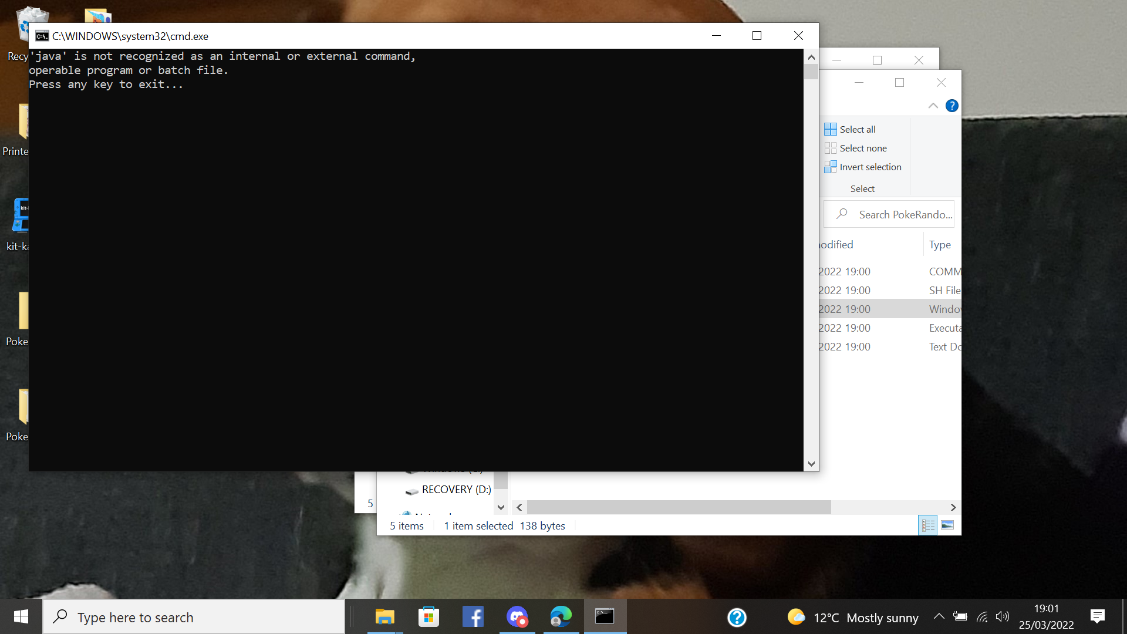Click Select none to deselect files
The height and width of the screenshot is (634, 1127).
(x=856, y=148)
